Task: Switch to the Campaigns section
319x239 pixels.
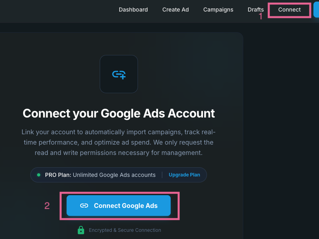Action: [218, 10]
